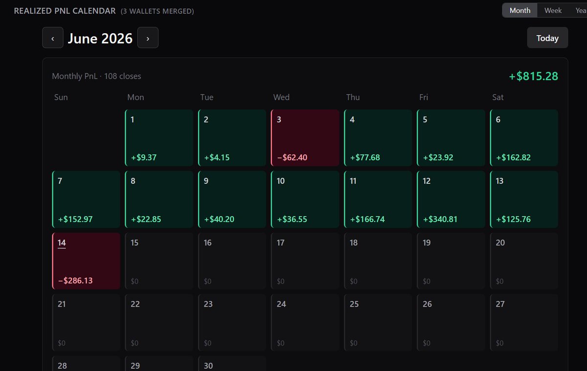Jump to Today

547,38
